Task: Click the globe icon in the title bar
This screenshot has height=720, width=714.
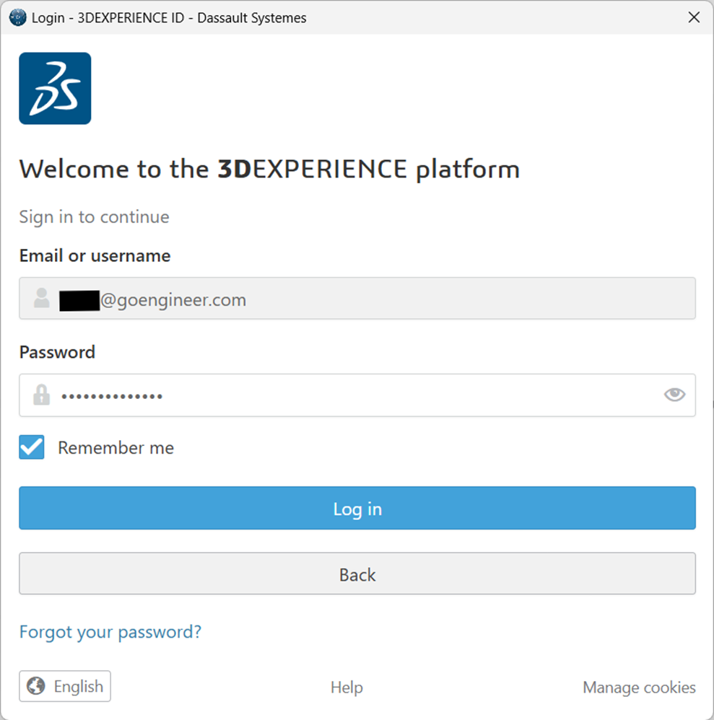Action: (16, 17)
